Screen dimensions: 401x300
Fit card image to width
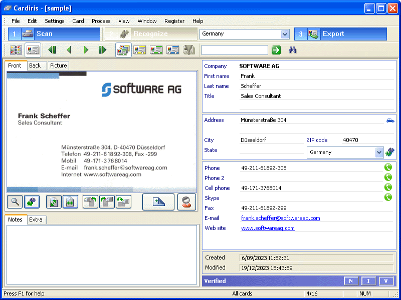point(70,202)
